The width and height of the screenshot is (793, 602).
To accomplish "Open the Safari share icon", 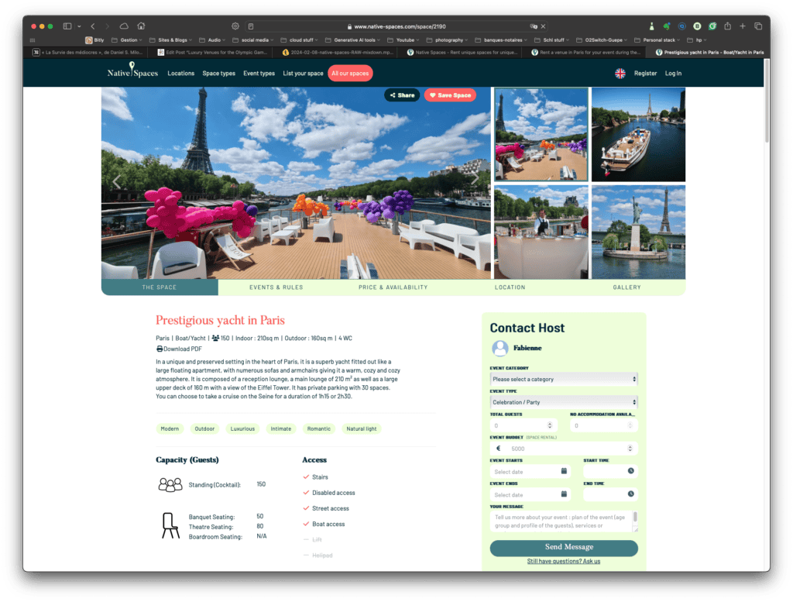I will tap(727, 26).
